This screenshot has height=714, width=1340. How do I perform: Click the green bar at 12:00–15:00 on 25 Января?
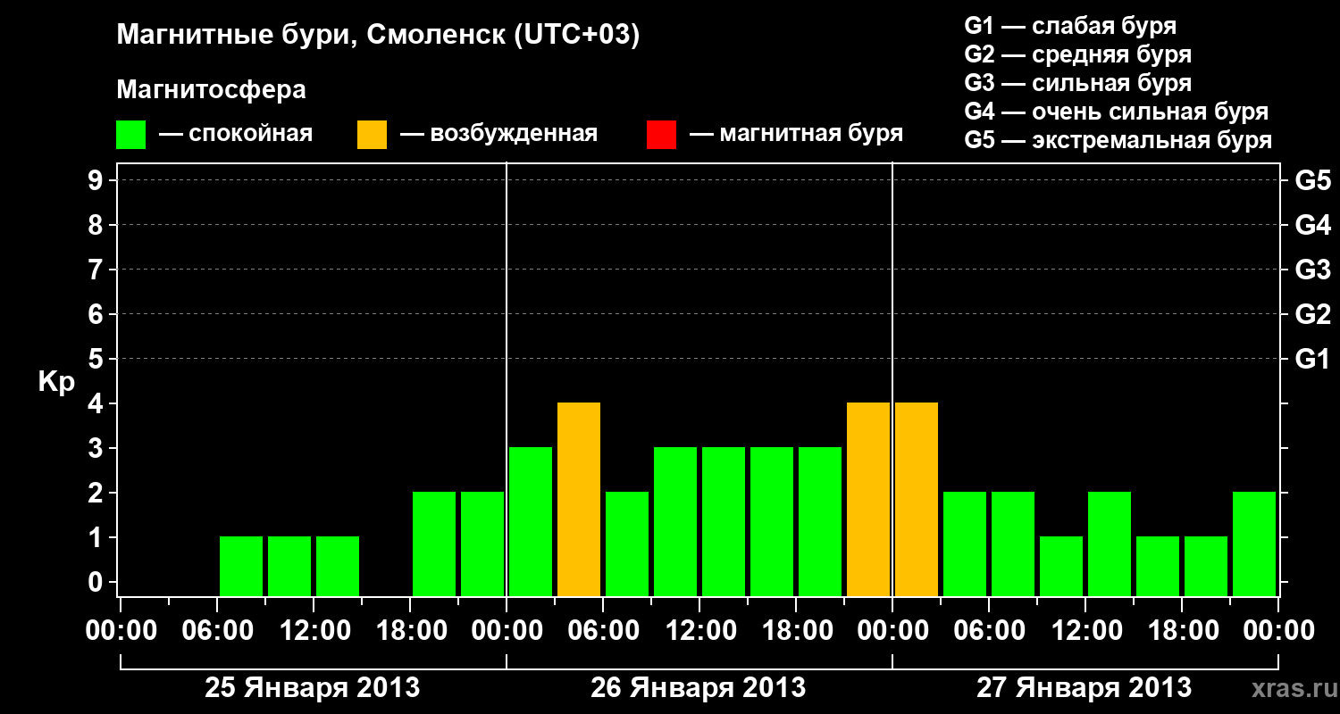coord(338,567)
